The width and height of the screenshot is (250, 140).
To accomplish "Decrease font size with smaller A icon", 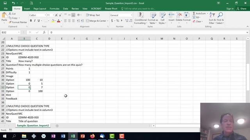I will coord(60,15).
